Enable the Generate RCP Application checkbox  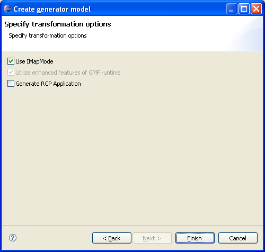[11, 84]
